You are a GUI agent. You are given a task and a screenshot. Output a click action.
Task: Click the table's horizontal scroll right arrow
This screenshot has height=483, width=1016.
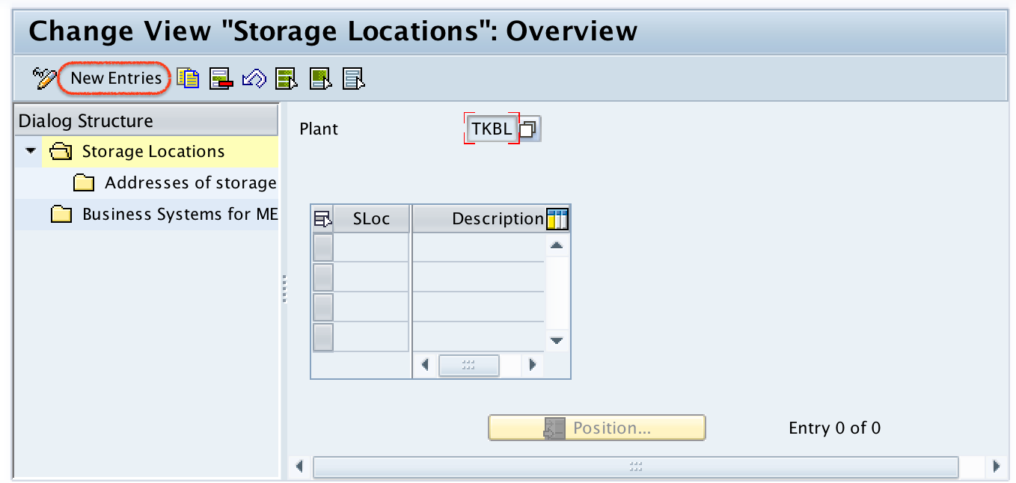coord(533,365)
